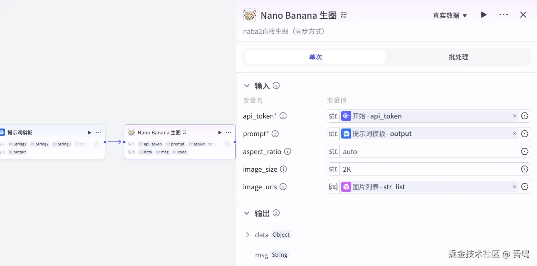Click String1 tag in 提示词模板 node

point(17,144)
